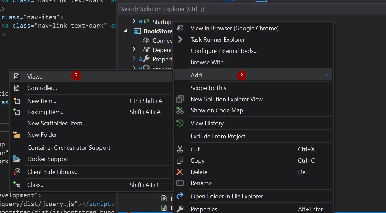Click the Open Folder in File Explorer icon
This screenshot has width=386, height=213.
[x=180, y=196]
